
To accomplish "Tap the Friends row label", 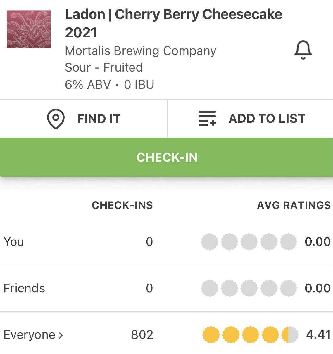I will (x=24, y=288).
